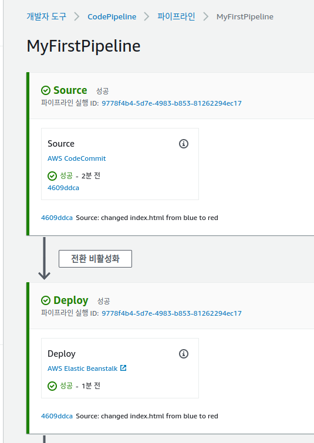
Task: Click green success check beside Deploy stage title
Action: coord(46,300)
